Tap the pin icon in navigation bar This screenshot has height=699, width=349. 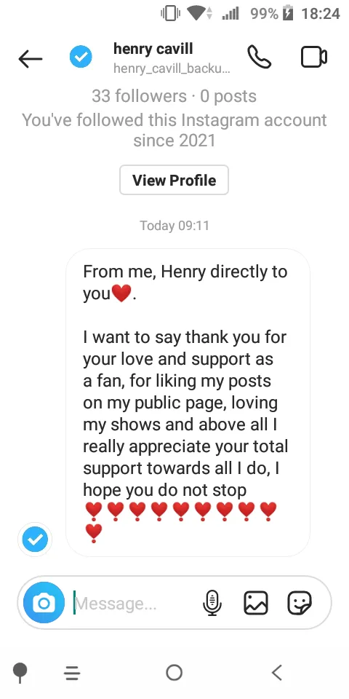[x=20, y=673]
